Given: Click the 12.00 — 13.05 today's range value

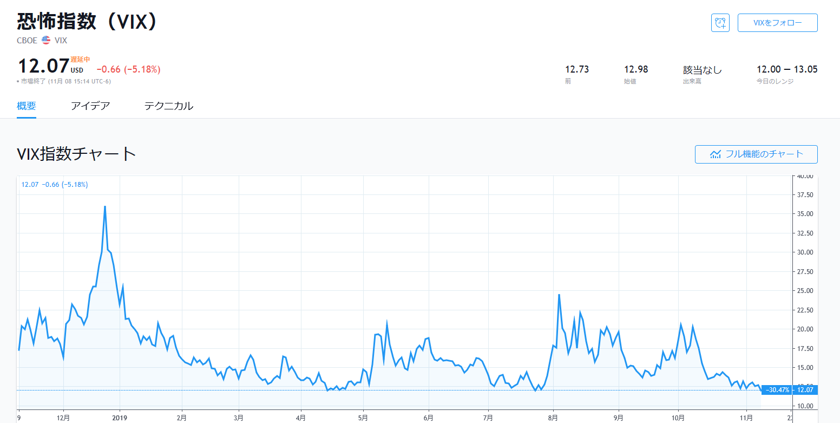Looking at the screenshot, I should coord(786,69).
